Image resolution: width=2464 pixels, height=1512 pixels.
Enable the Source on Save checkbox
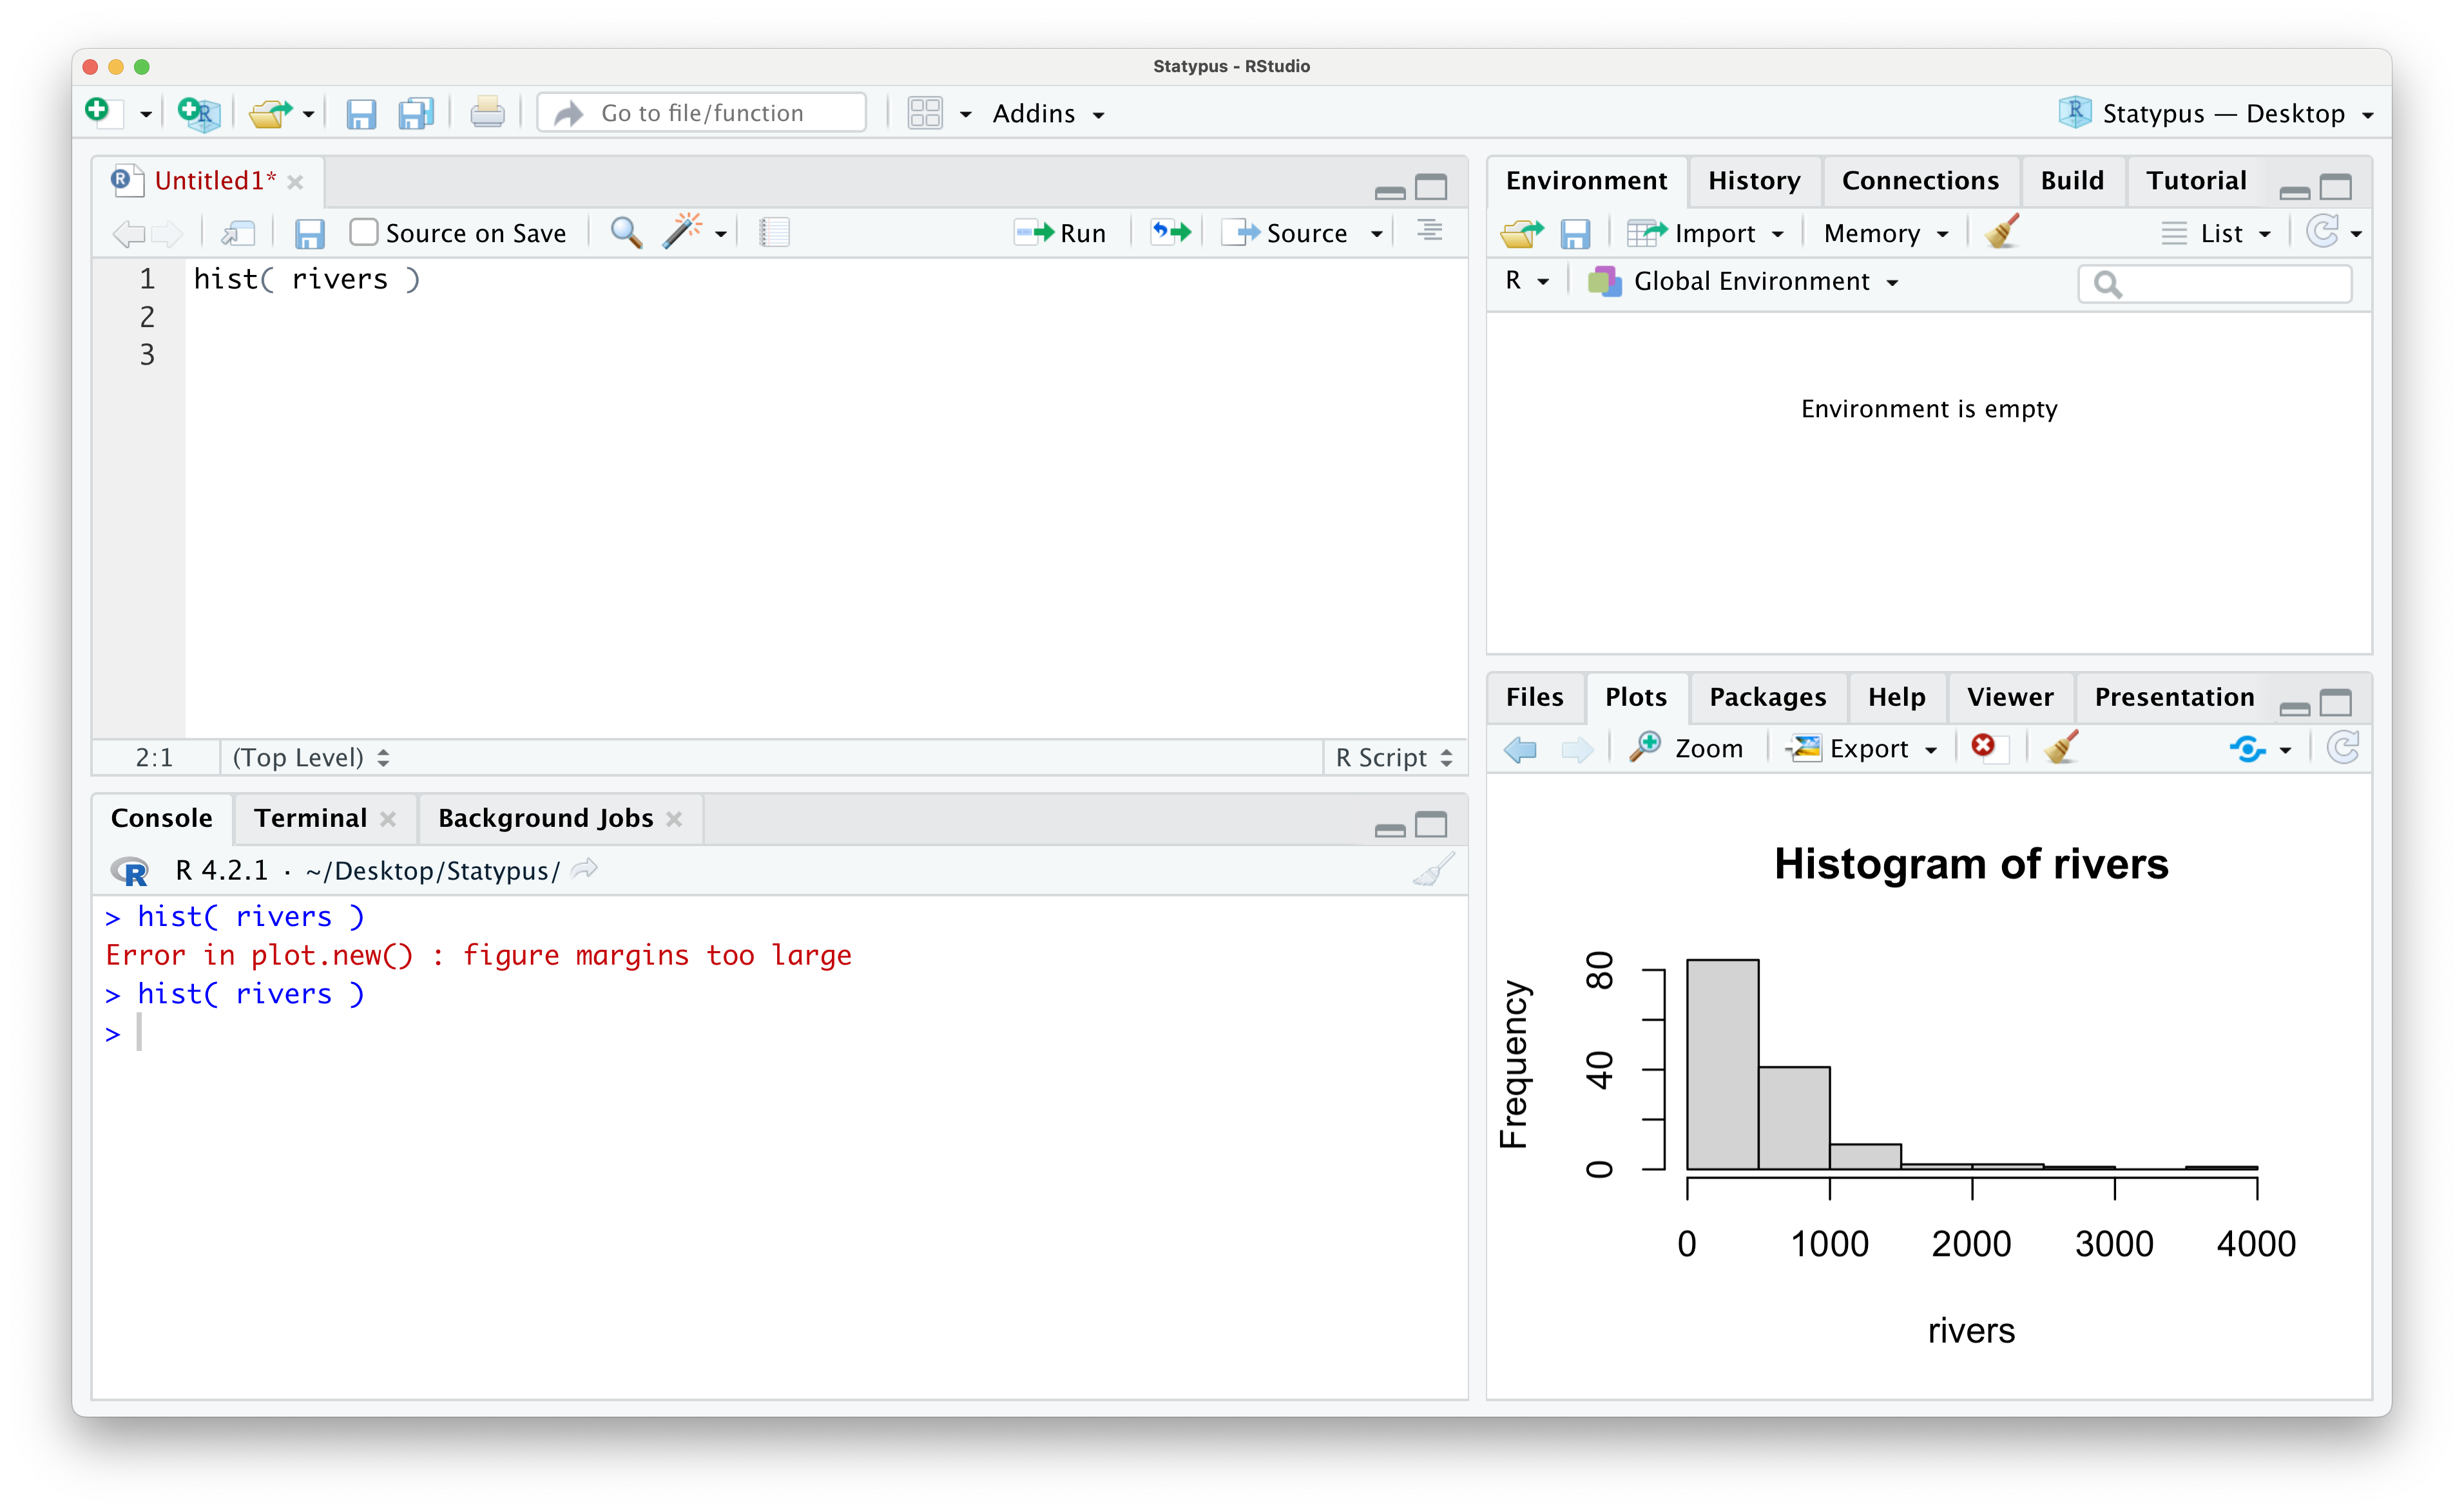click(x=364, y=232)
